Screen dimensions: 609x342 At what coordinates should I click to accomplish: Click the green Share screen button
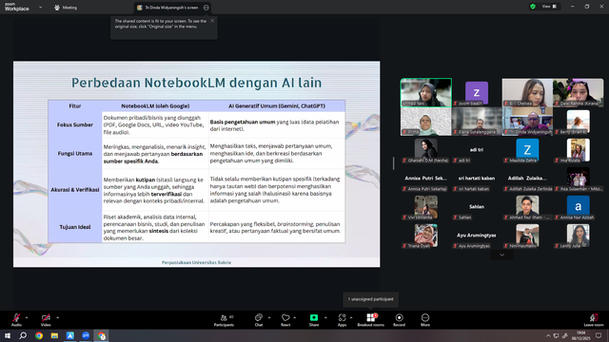click(314, 320)
